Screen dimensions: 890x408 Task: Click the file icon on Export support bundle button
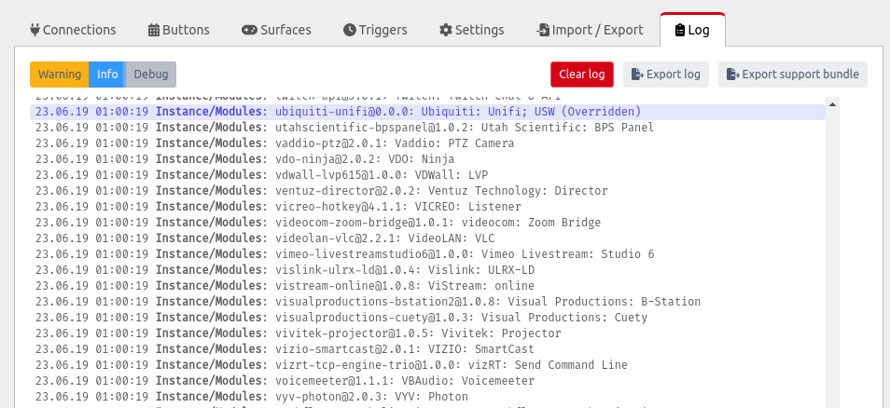pos(732,75)
